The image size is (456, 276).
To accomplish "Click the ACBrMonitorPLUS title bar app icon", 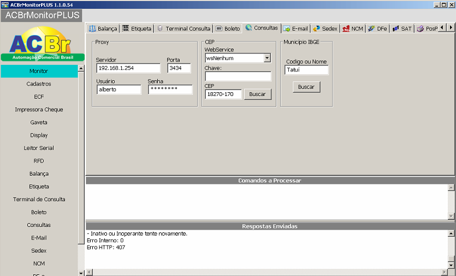I will click(5, 5).
